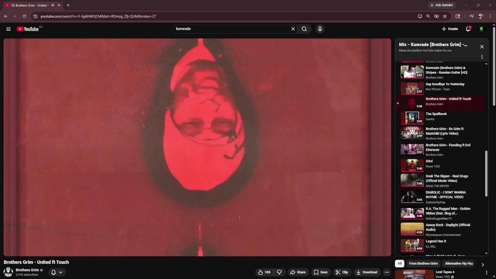Viewport: 496px width, 279px height.
Task: Dislike the video
Action: (279, 272)
